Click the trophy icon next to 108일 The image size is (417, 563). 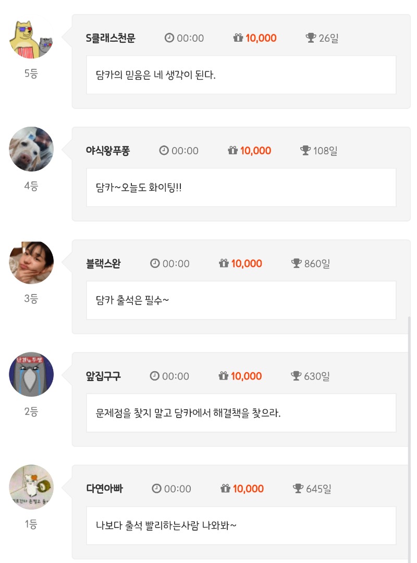[305, 151]
